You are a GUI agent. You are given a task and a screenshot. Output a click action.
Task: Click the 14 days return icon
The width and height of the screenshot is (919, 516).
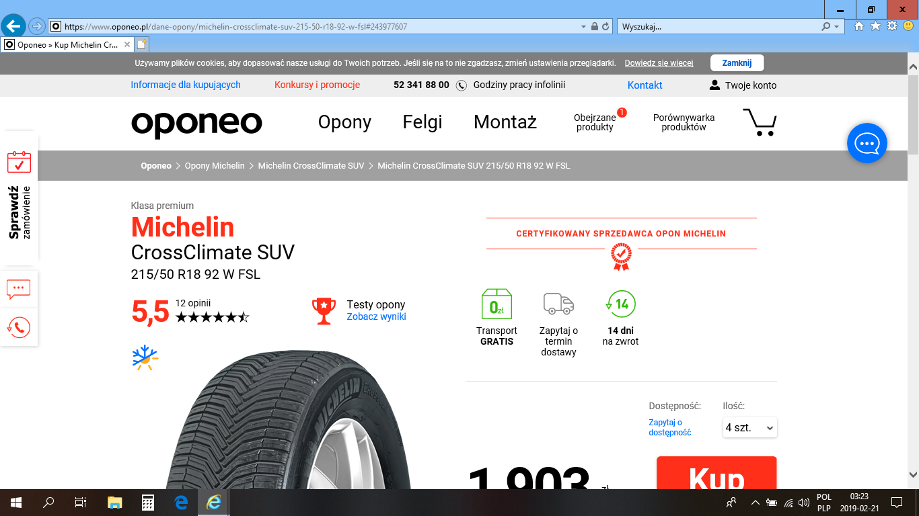[620, 304]
